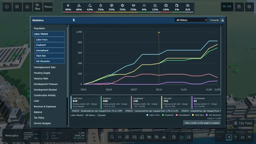Click the Commercial tax rate change event
The width and height of the screenshot is (256, 144).
tap(152, 111)
